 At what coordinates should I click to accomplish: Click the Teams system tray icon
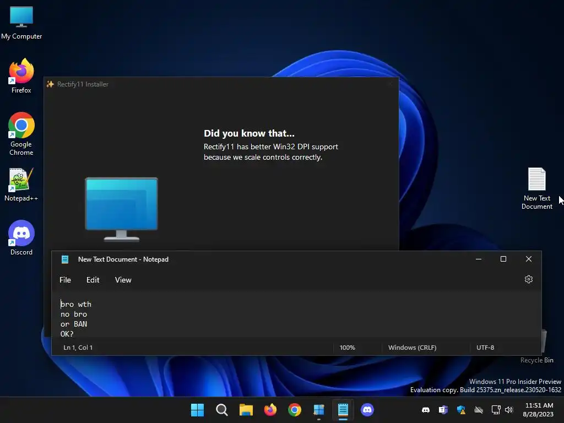[443, 410]
